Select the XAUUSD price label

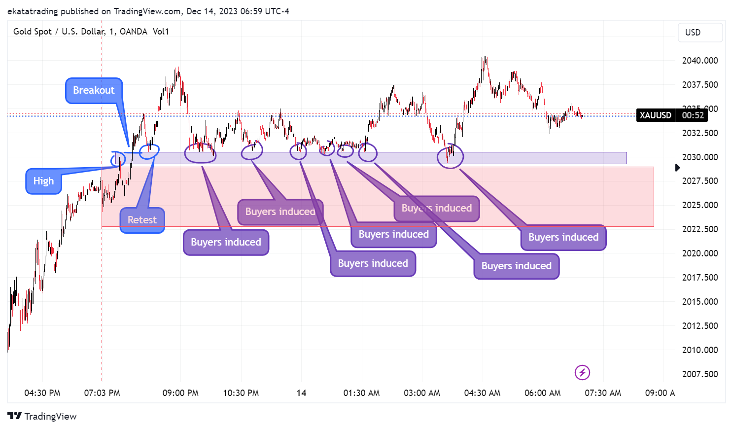tap(655, 115)
